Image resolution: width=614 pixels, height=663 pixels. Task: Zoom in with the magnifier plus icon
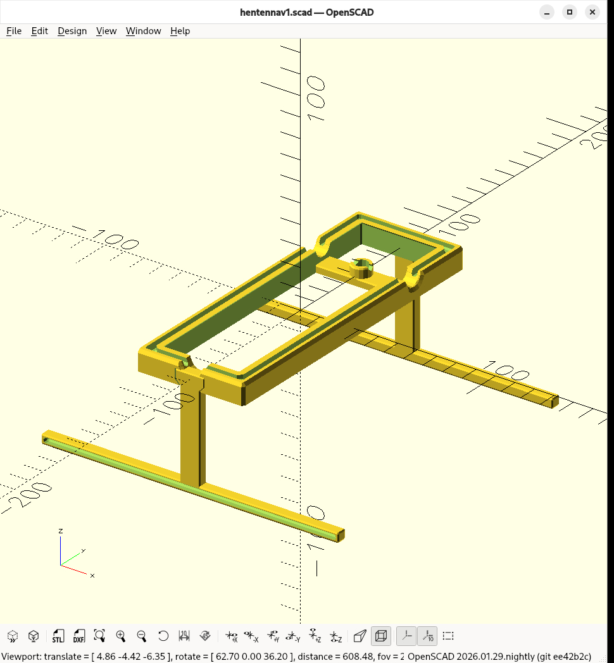(121, 636)
